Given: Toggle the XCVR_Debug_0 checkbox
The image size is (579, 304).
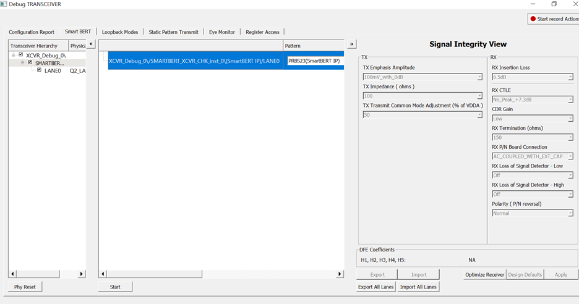Looking at the screenshot, I should click(21, 55).
